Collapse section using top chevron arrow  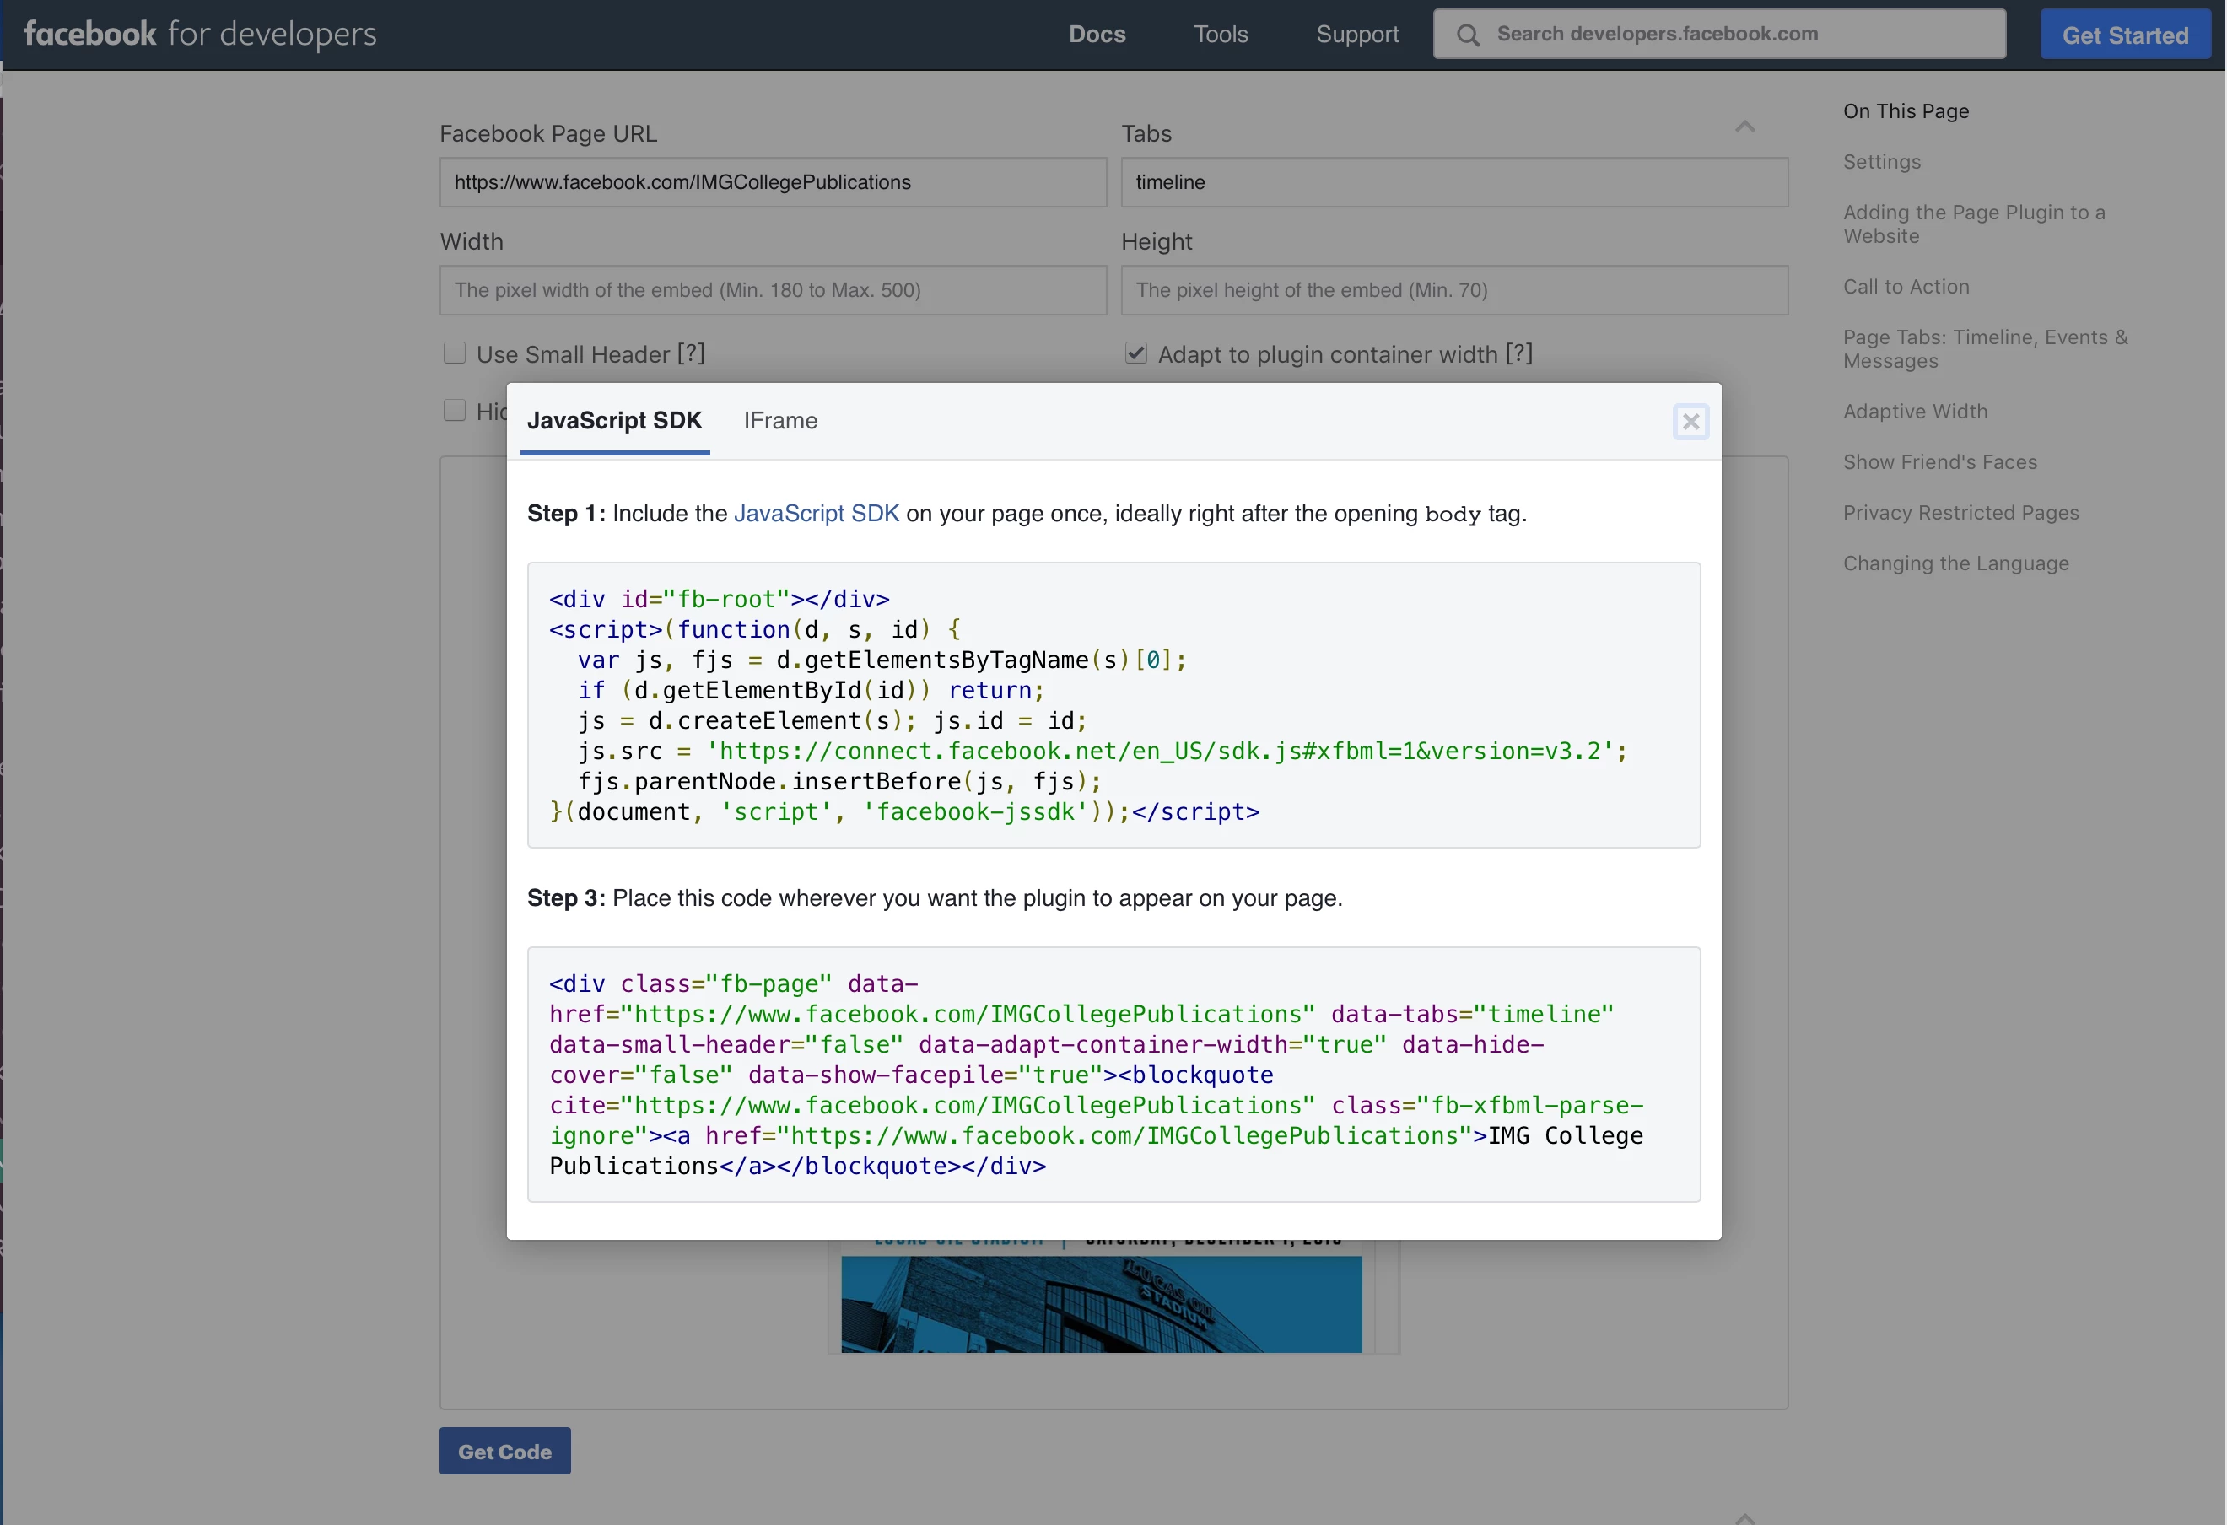coord(1744,127)
